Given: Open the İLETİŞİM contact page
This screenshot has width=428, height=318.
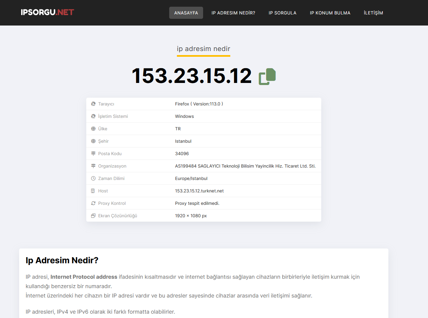Looking at the screenshot, I should coord(373,13).
